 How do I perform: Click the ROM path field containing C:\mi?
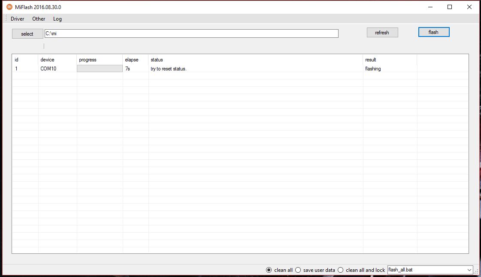pos(191,33)
